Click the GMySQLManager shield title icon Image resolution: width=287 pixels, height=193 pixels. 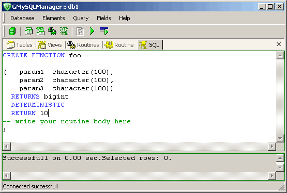click(x=7, y=7)
